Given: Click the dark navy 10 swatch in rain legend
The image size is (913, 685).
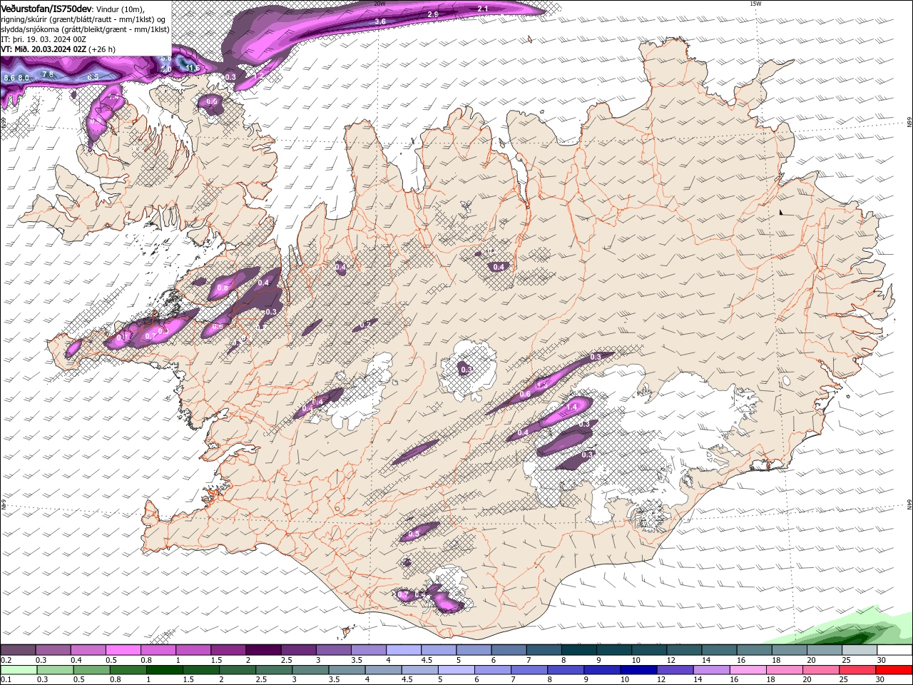Looking at the screenshot, I should (637, 670).
